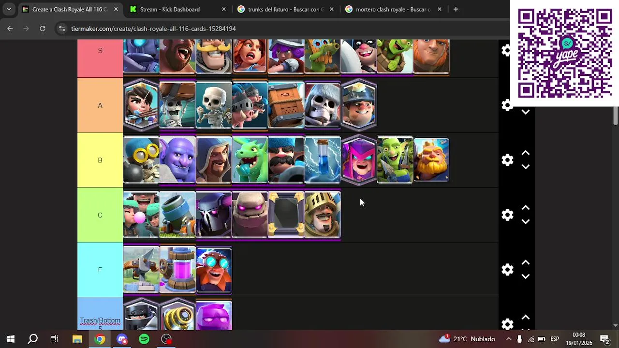This screenshot has height=348, width=619.
Task: Go back in browser history
Action: [10, 29]
